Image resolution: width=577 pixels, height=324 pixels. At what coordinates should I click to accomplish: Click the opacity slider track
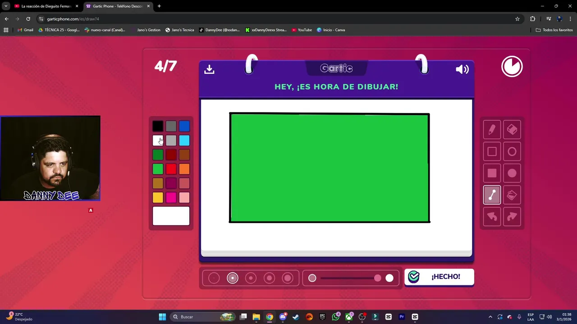[351, 278]
